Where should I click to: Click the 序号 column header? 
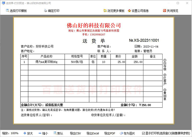pos(24,56)
